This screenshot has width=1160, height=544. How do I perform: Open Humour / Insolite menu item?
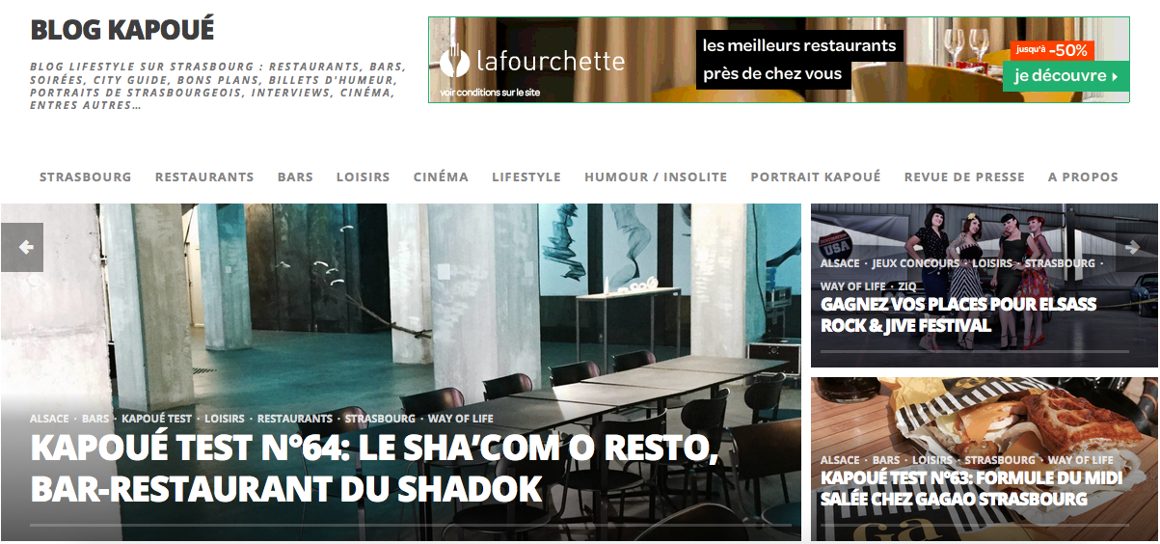[x=656, y=177]
